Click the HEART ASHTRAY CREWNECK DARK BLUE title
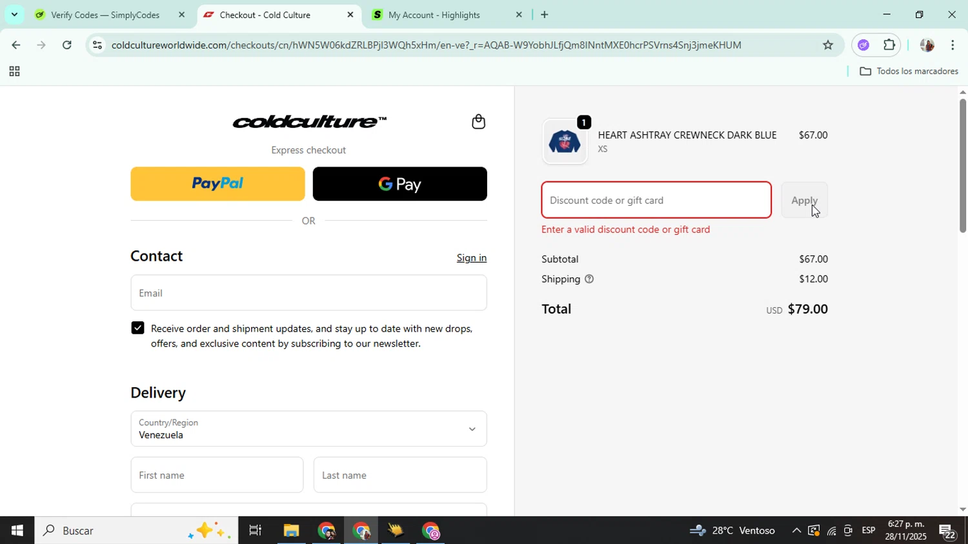This screenshot has height=544, width=968. pyautogui.click(x=687, y=135)
